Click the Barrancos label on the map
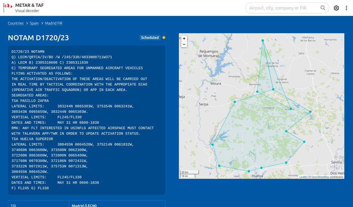This screenshot has width=353, height=207. (255, 85)
